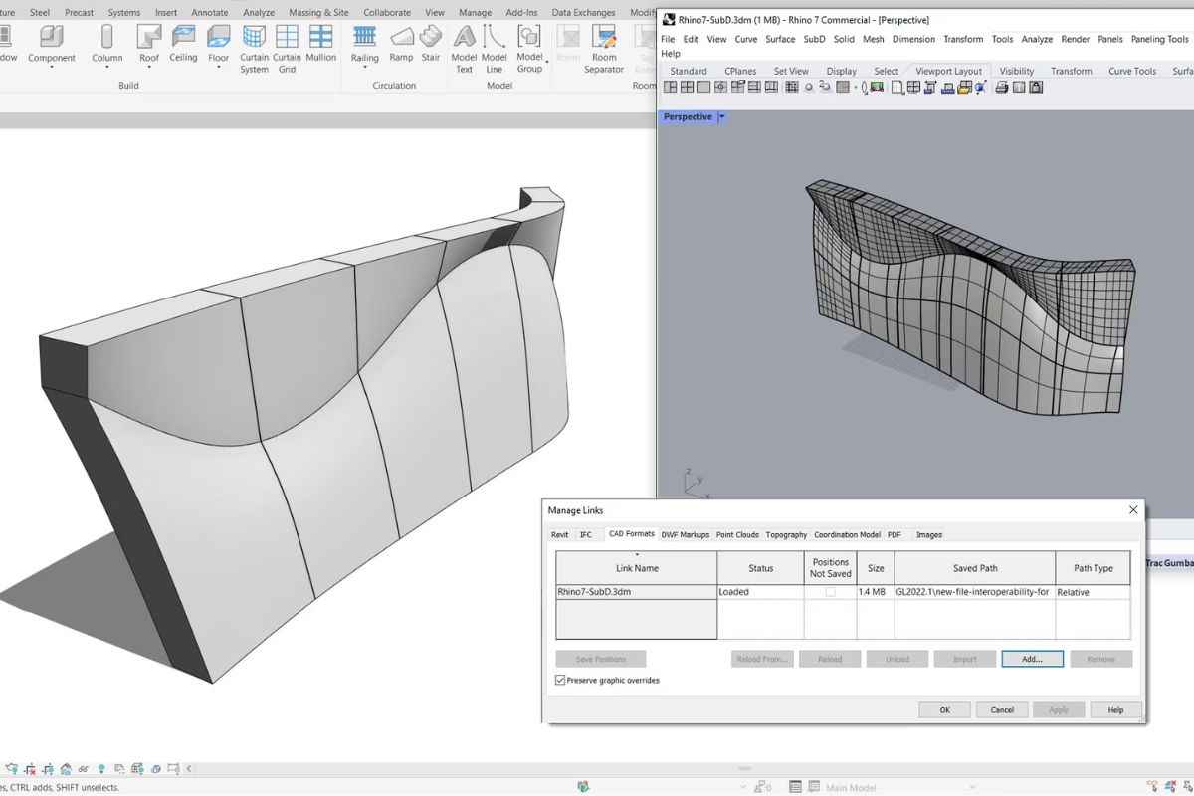The height and width of the screenshot is (796, 1194).
Task: Open the SubD menu in Rhino
Action: 814,39
